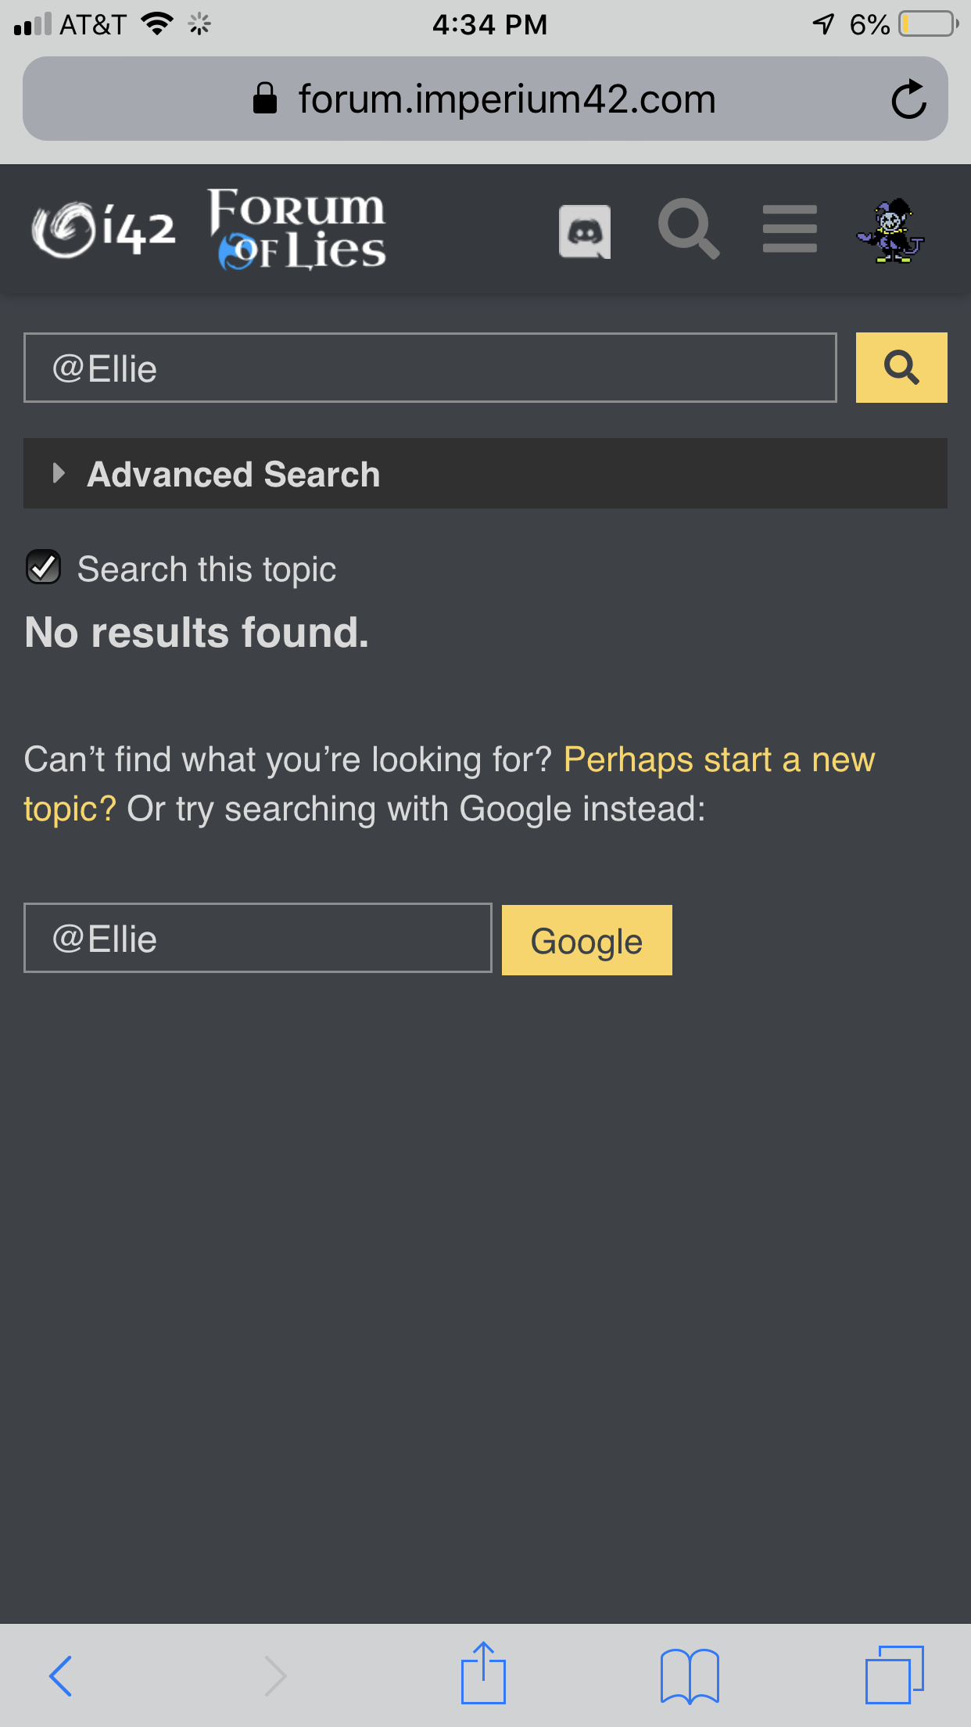Screen dimensions: 971x1727
Task: Open the Discord chat icon
Action: 585,232
